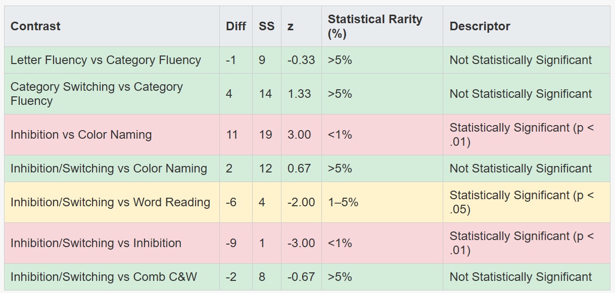The width and height of the screenshot is (615, 293).
Task: Select the 1–5% statistical rarity cell
Action: tap(343, 202)
